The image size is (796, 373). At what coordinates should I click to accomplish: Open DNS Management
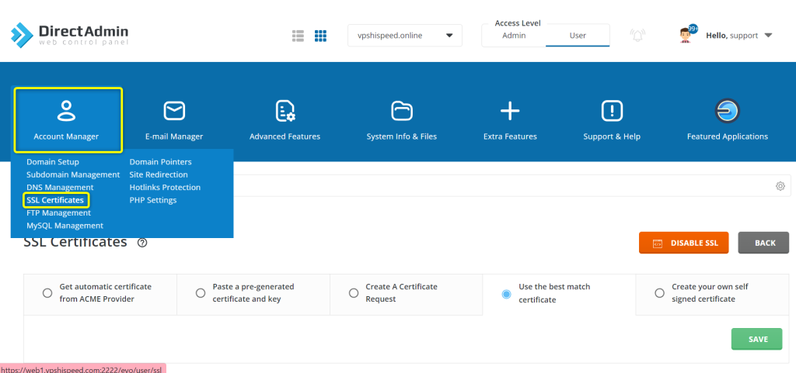60,187
